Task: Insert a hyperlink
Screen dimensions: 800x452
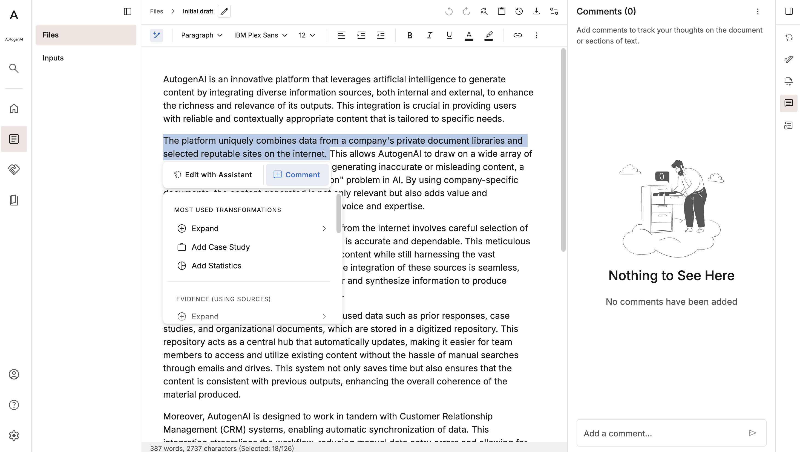Action: click(518, 35)
